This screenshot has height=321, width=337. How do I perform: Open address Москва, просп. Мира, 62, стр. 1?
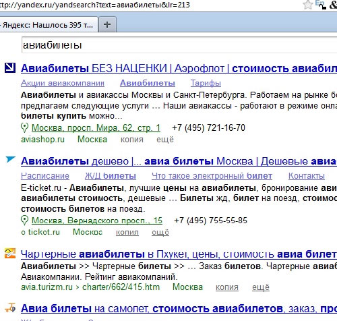pyautogui.click(x=96, y=128)
